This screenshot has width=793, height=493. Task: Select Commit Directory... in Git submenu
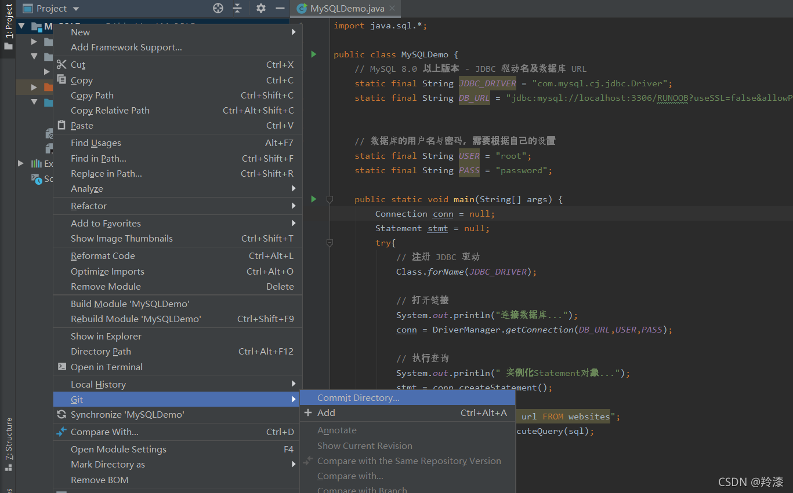407,397
